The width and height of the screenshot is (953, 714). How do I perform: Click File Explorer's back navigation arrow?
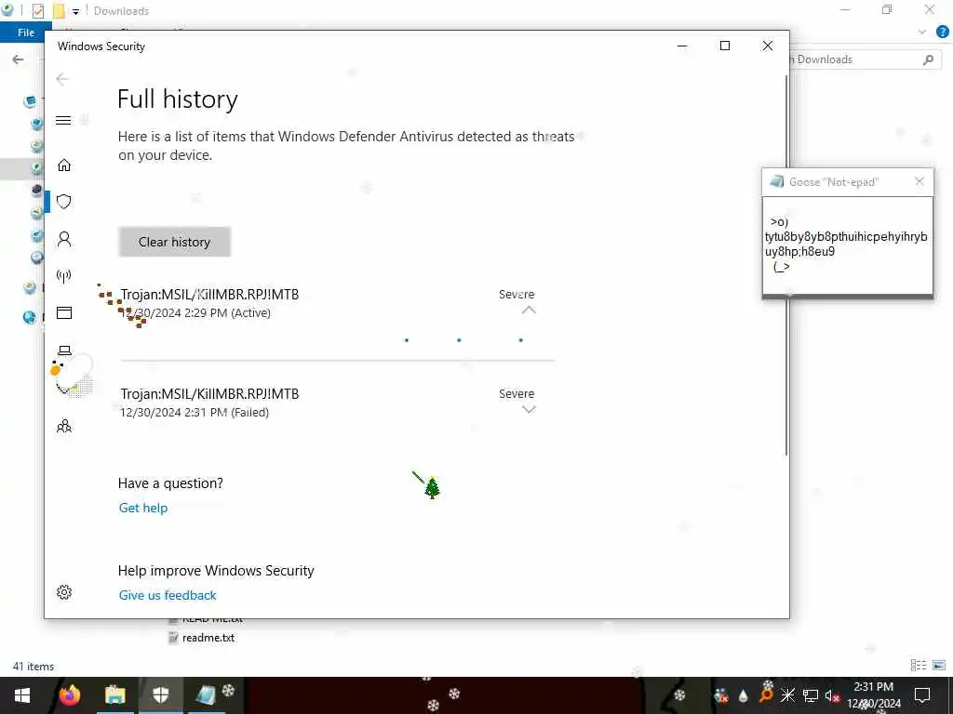(x=19, y=59)
